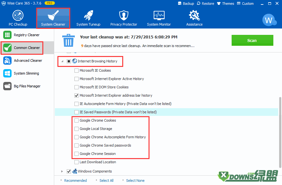Click the PRO badge in title bar
Image resolution: width=282 pixels, height=185 pixels.
coord(50,3)
